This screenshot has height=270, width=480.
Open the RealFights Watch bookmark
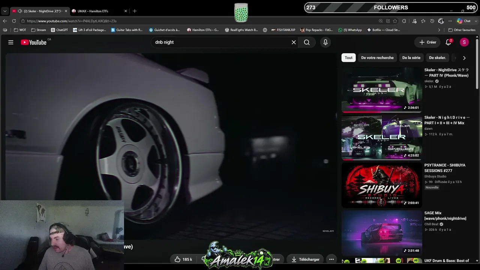click(x=241, y=30)
